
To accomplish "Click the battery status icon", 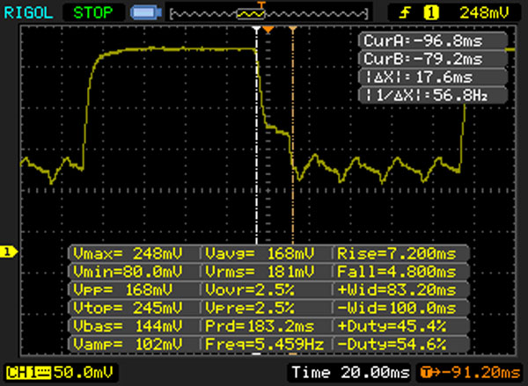I will (146, 13).
